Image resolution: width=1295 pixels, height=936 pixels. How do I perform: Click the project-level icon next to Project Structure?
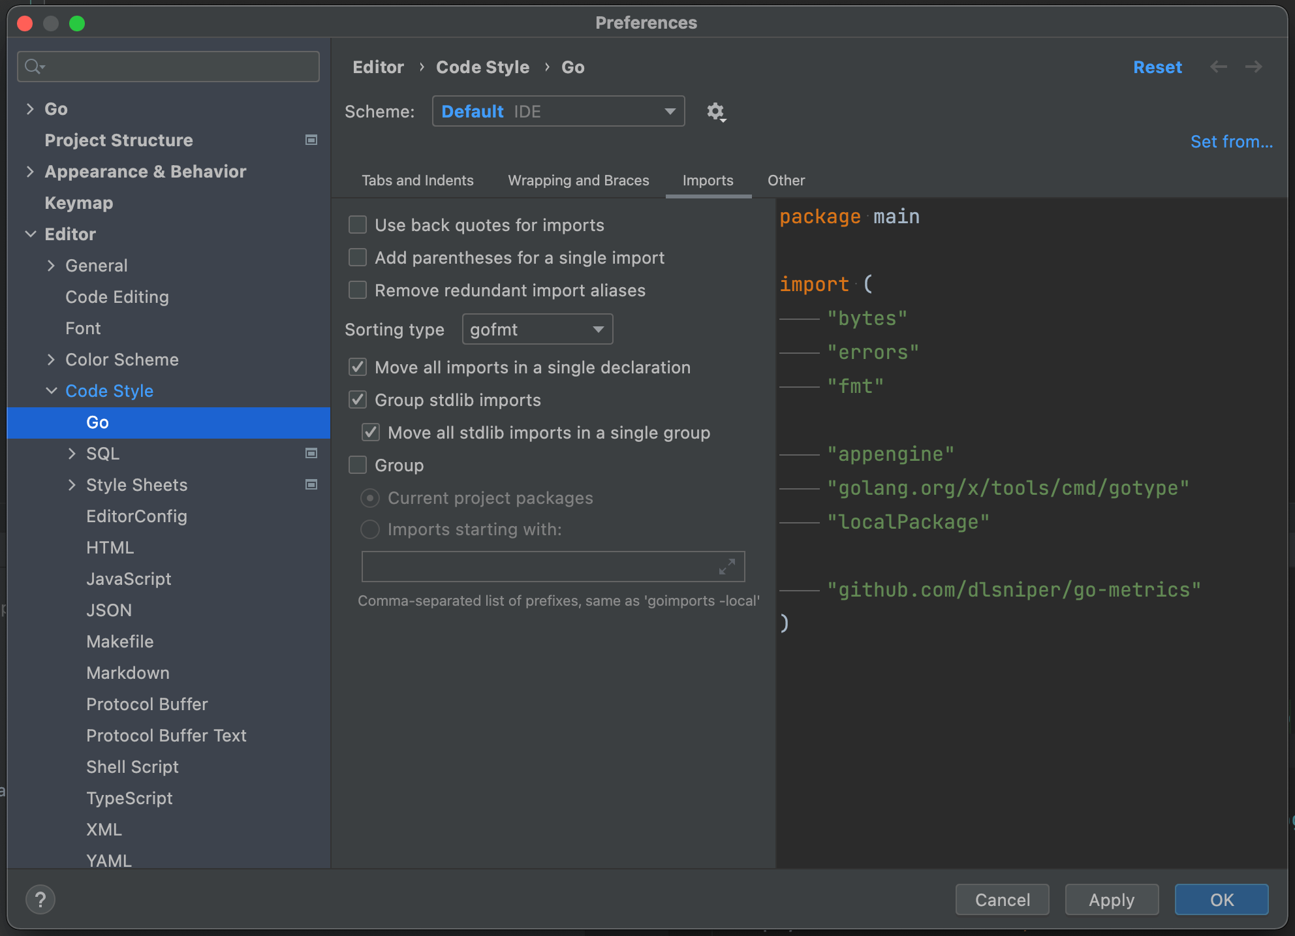pos(311,140)
